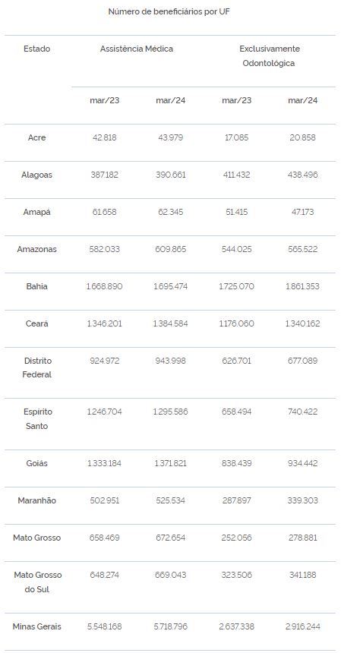
Task: Click the Alagoas value 390.661
Action: (x=170, y=175)
